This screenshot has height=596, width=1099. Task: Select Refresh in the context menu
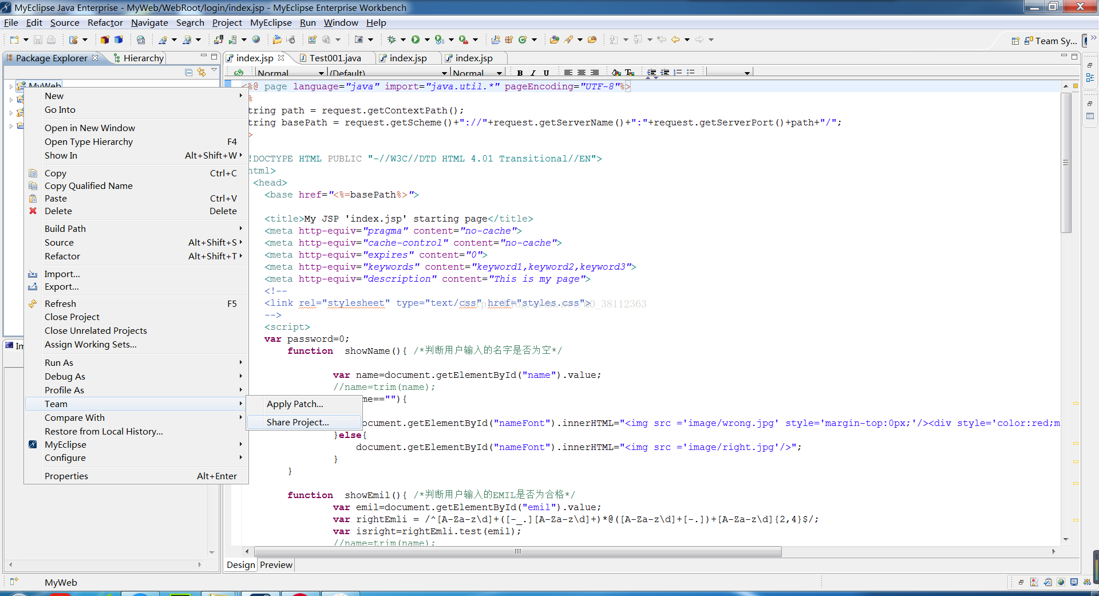(x=136, y=304)
